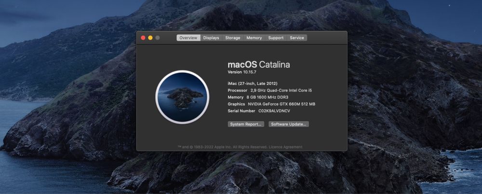Select iMac (27-inch, Late 2012) text

(253, 83)
